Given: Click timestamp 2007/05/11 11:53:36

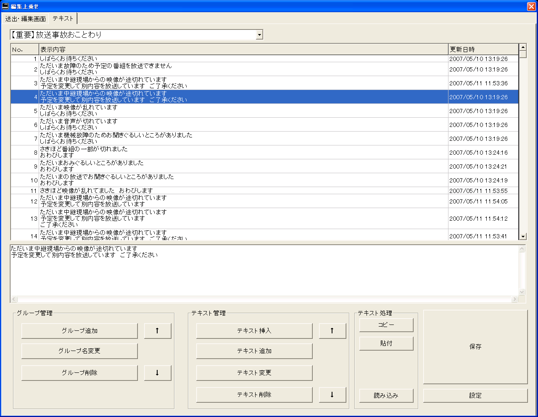Looking at the screenshot, I should click(x=478, y=83).
